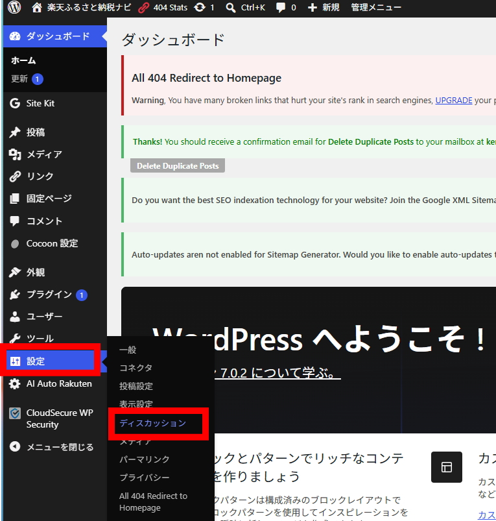Image resolution: width=496 pixels, height=521 pixels.
Task: Open 管理メニュー in admin bar
Action: 376,7
